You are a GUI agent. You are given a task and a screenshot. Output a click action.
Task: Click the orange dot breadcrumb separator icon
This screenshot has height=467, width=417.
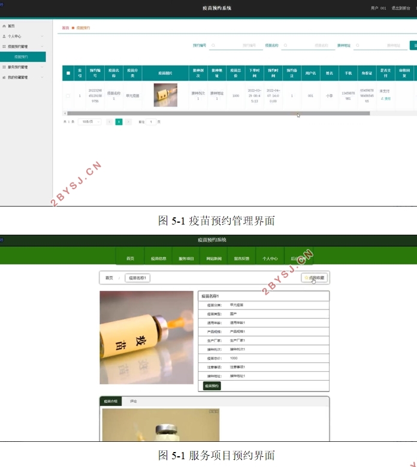click(x=72, y=28)
